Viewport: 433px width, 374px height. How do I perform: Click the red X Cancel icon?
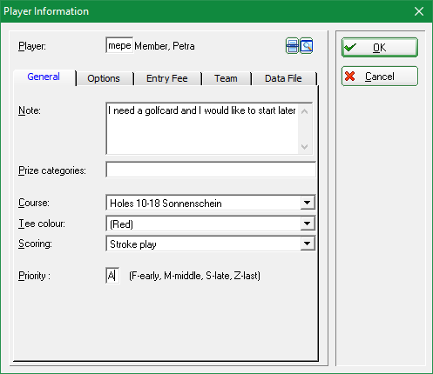[x=350, y=77]
